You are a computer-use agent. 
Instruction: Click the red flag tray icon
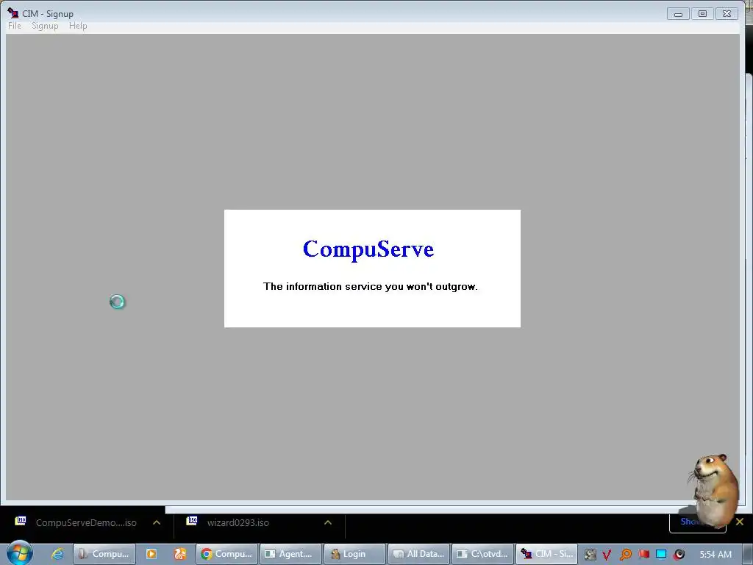point(644,554)
